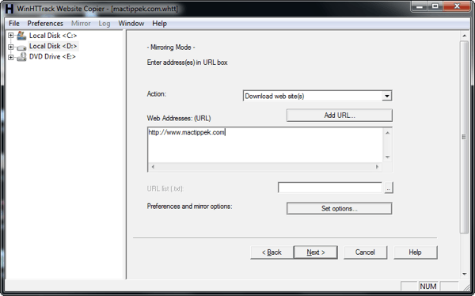The image size is (475, 296).
Task: Open the Window menu
Action: tap(131, 23)
